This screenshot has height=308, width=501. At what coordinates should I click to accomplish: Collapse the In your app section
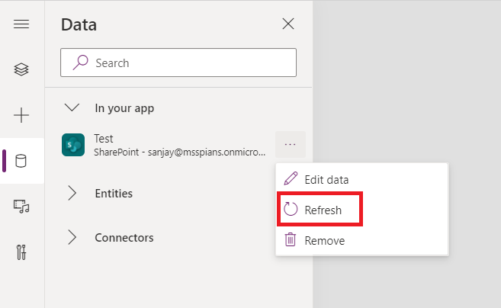[x=72, y=108]
